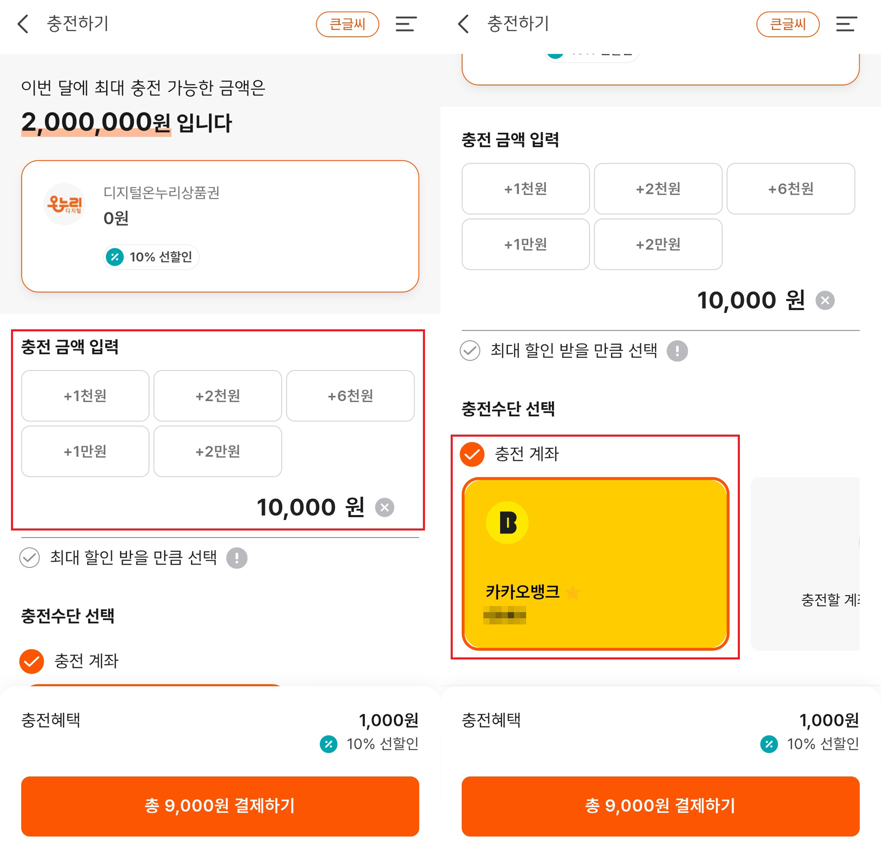
Task: Add +1만원 on the left screen
Action: pos(85,451)
